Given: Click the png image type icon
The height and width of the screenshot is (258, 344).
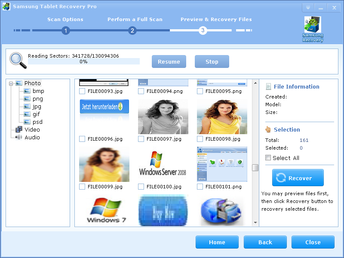Looking at the screenshot, I should click(x=27, y=99).
